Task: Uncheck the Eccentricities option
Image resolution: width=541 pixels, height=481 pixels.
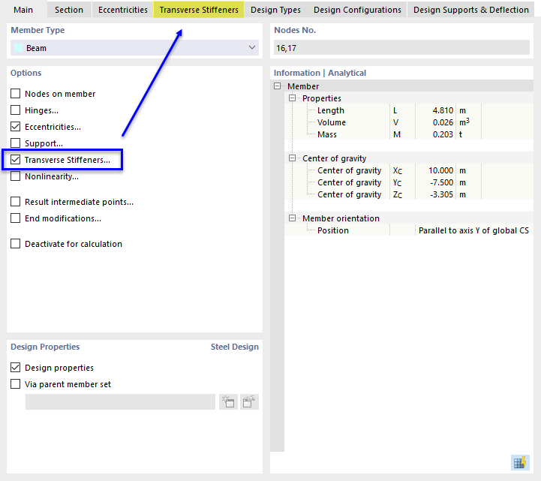Action: 16,127
